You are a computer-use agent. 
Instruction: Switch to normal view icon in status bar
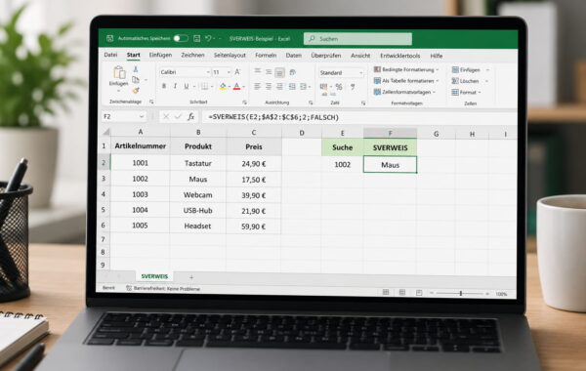386,292
